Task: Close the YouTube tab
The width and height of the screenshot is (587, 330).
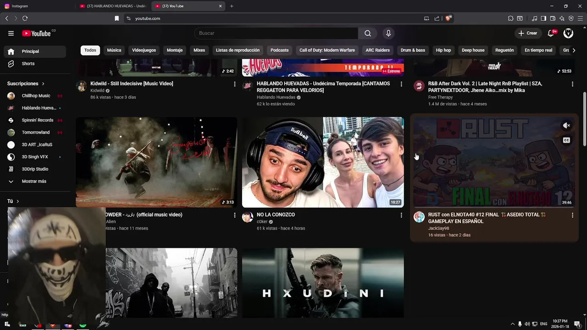Action: tap(220, 6)
